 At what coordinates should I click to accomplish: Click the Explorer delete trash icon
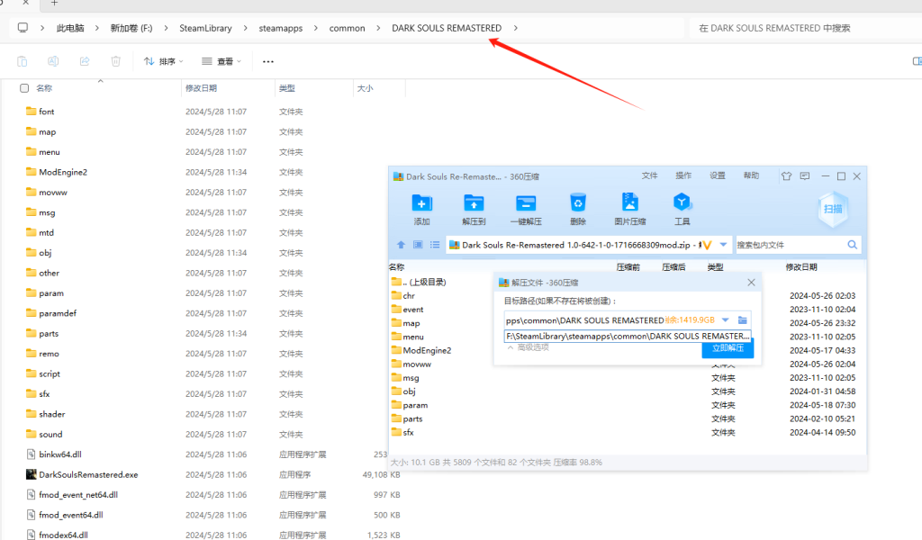click(116, 61)
